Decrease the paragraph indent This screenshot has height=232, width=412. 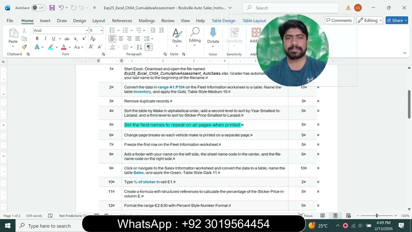[153, 30]
